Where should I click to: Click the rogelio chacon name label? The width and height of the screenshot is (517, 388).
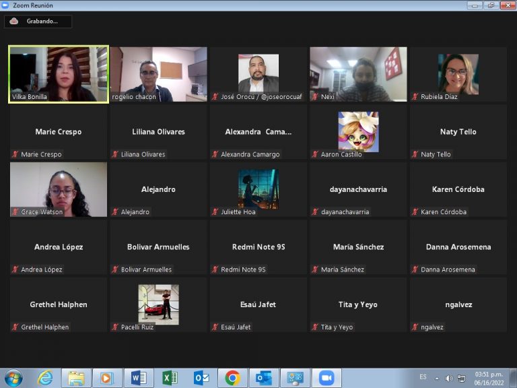[x=133, y=97]
